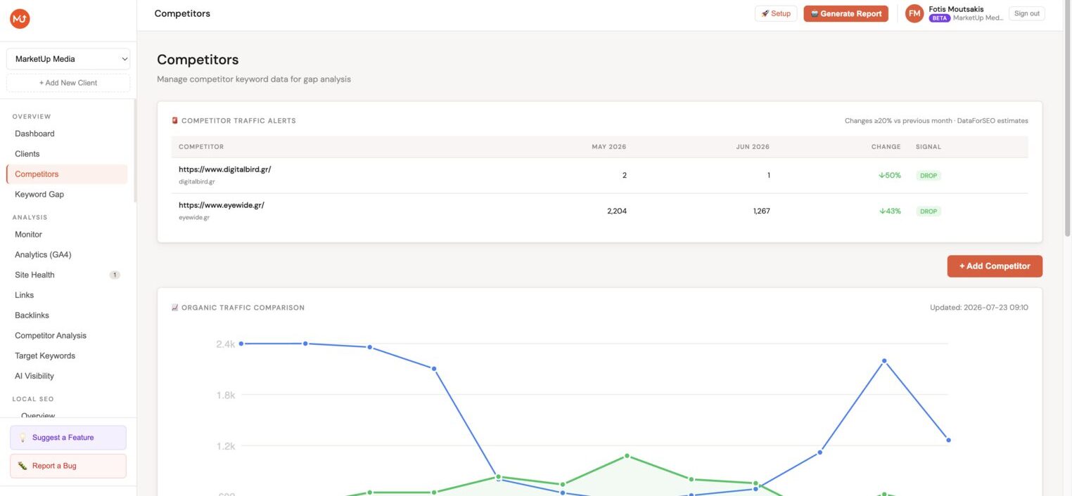
Task: Click the 1.2k y-axis label
Action: click(x=226, y=446)
